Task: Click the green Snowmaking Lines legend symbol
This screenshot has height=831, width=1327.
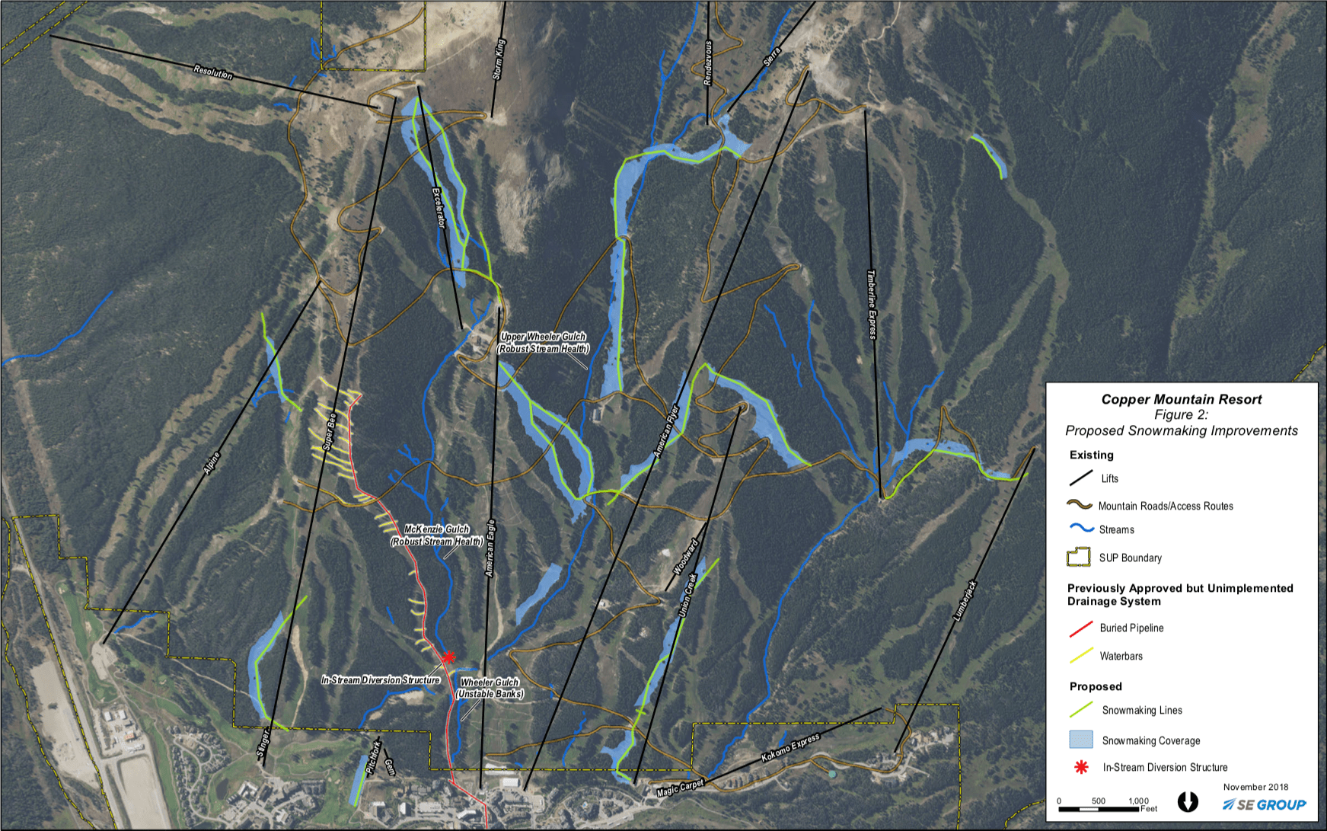Action: pyautogui.click(x=1081, y=710)
